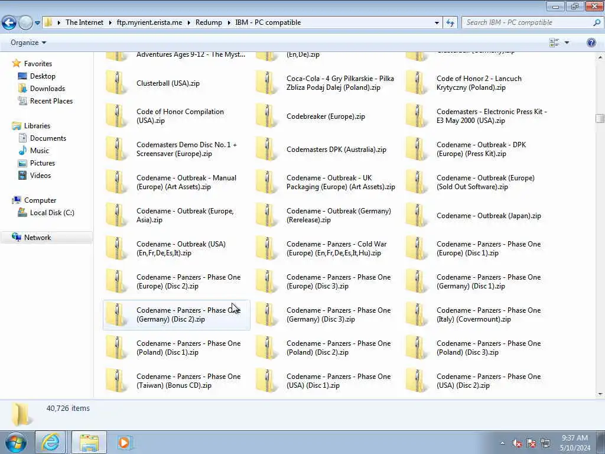
Task: Open Local Disk (C:) in the sidebar
Action: [x=52, y=213]
